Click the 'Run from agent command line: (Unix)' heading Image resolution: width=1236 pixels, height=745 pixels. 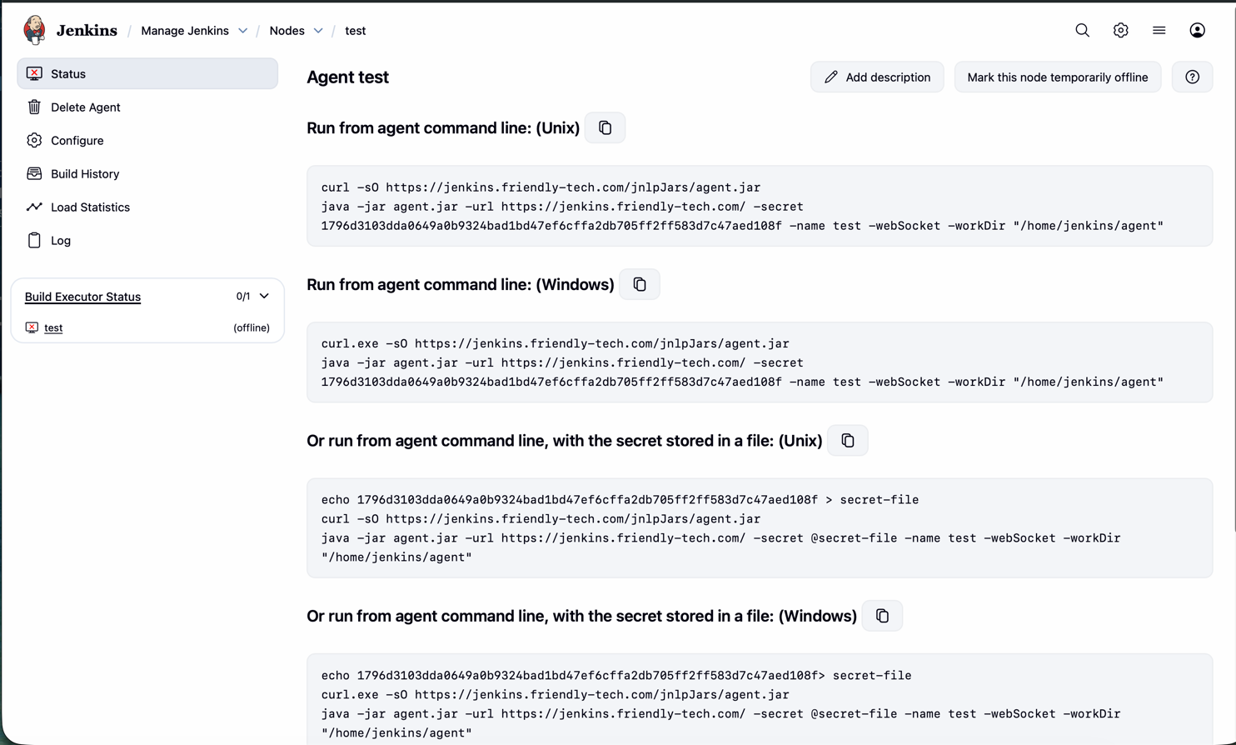(x=443, y=127)
